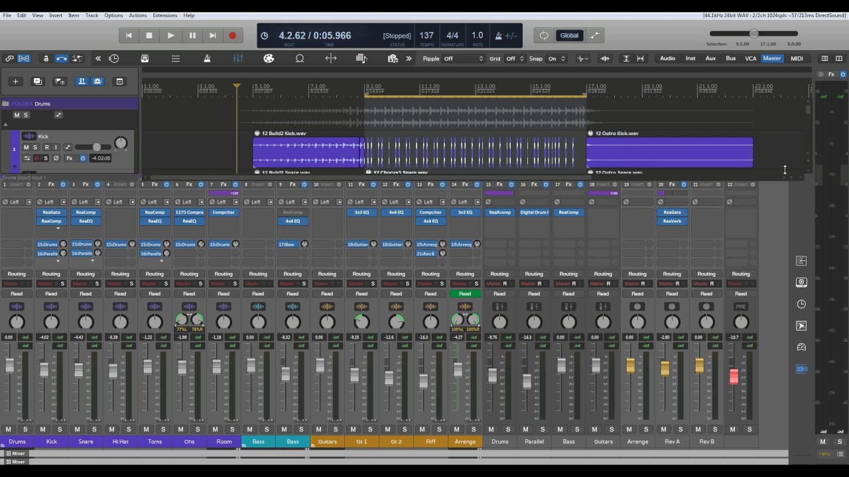Click the split-cursor crosshair icon in toolbar
This screenshot has height=477, width=849.
pos(331,58)
